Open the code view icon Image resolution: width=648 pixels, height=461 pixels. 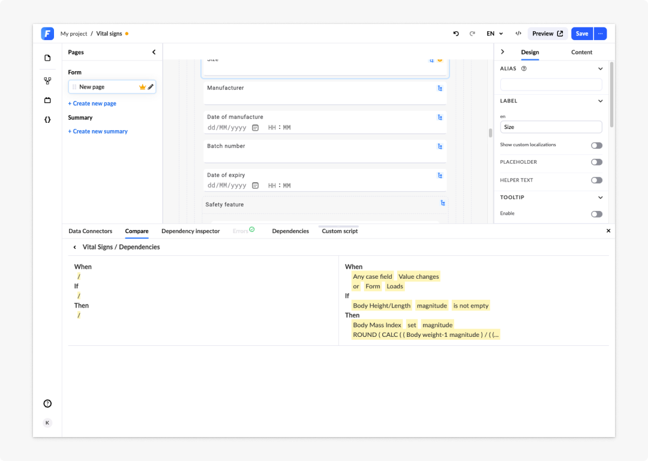[x=518, y=34]
